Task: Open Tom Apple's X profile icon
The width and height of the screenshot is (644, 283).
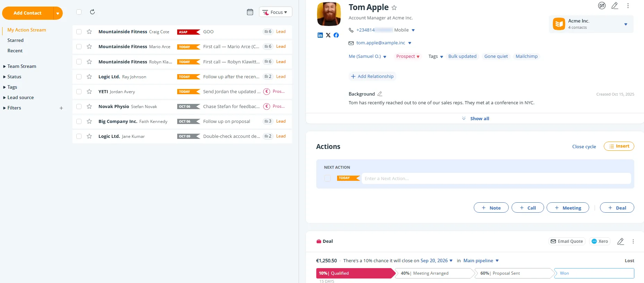Action: [x=328, y=35]
